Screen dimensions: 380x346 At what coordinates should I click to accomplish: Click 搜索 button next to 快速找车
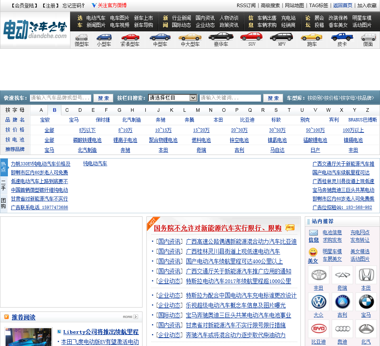[x=103, y=98]
